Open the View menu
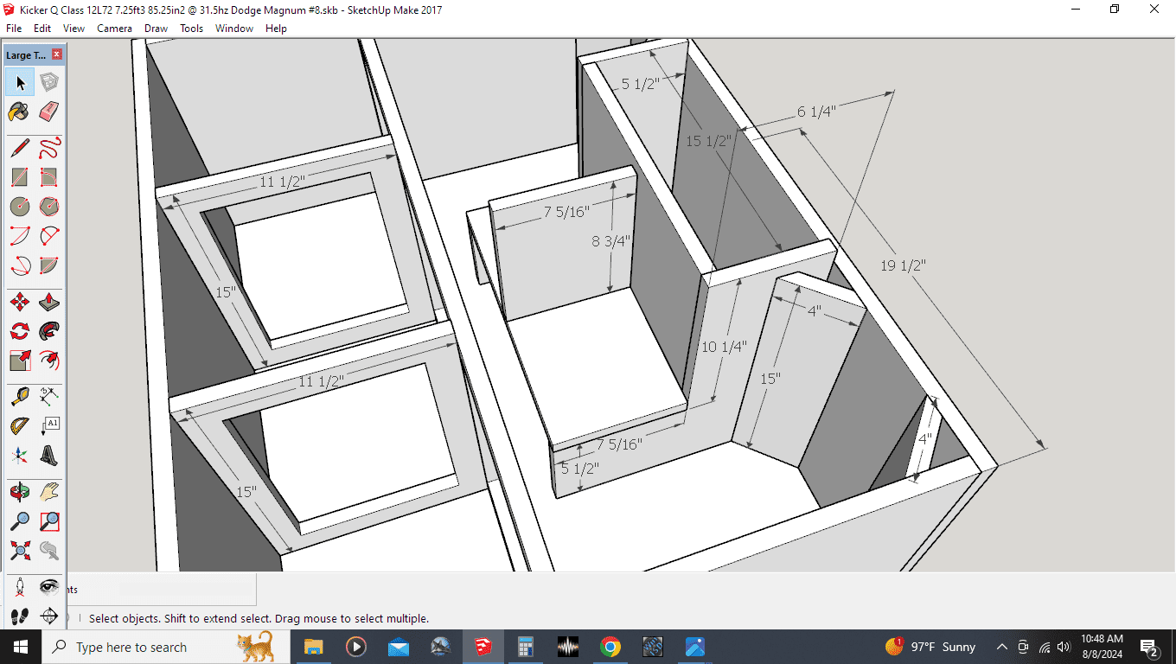The image size is (1176, 664). [x=73, y=29]
